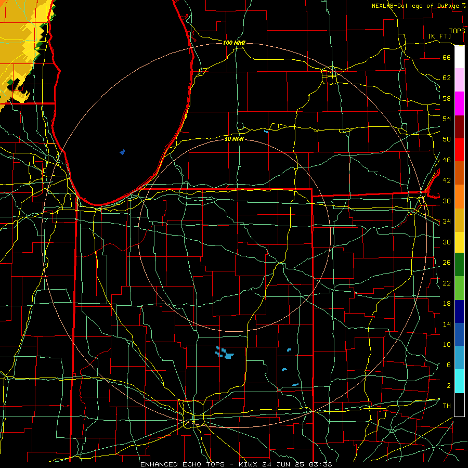This screenshot has width=468, height=468.
Task: Click the "50" legend label
Action: (447, 139)
